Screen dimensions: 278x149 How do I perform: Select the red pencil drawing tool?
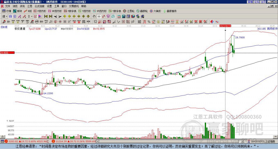pyautogui.click(x=4, y=22)
